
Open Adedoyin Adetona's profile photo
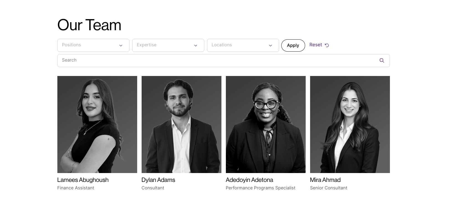click(x=265, y=124)
